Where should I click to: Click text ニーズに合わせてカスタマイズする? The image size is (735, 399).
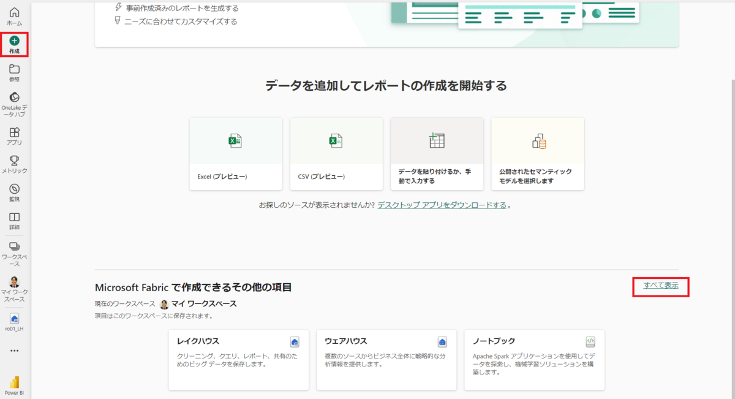click(x=181, y=21)
